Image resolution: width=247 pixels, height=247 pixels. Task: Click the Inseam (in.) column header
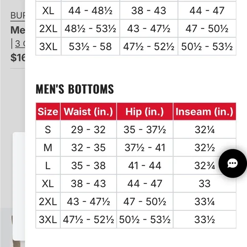point(204,112)
